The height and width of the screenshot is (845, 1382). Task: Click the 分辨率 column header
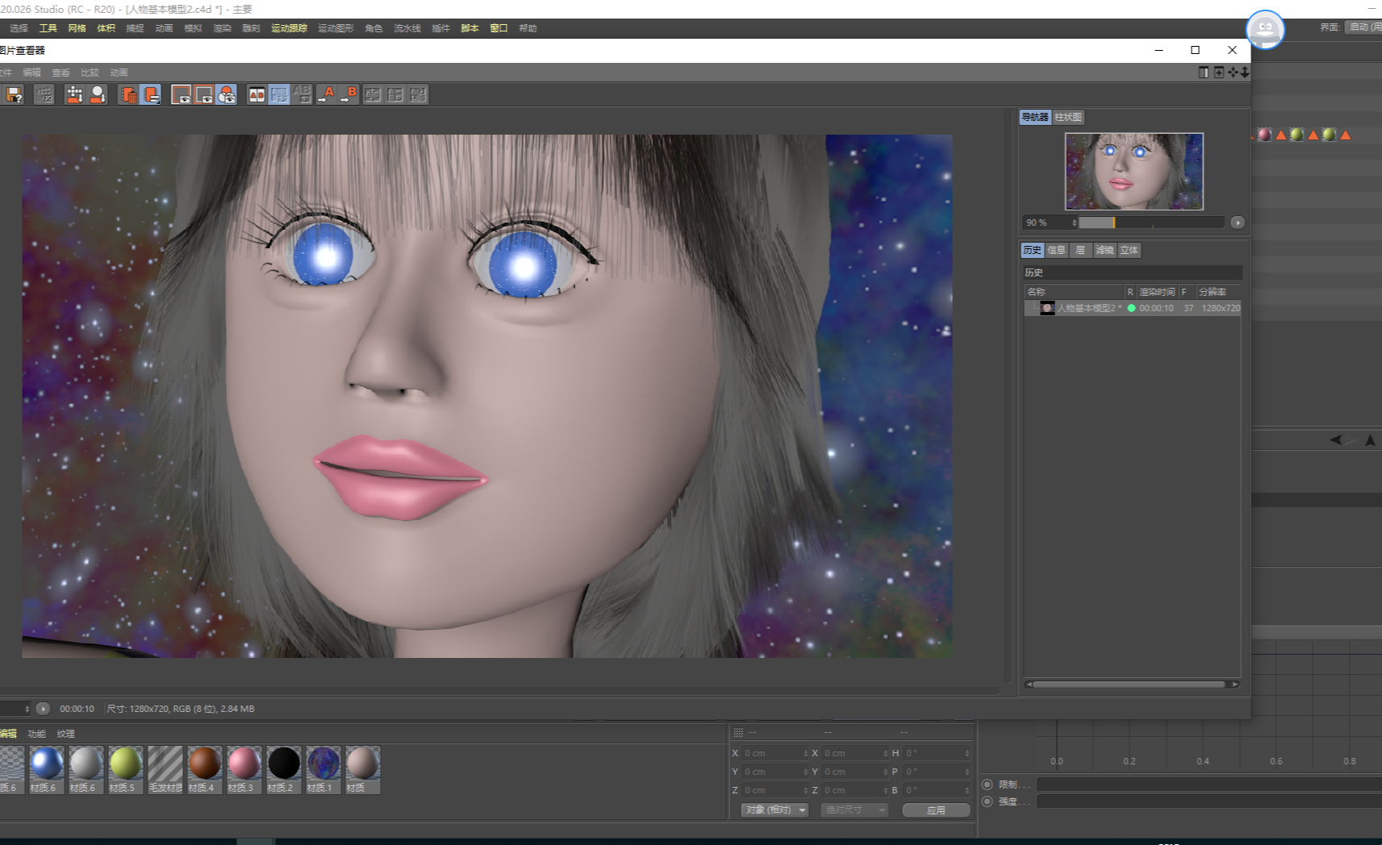[x=1217, y=292]
